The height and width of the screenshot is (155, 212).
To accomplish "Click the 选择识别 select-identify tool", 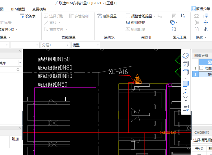I will pos(54,16).
